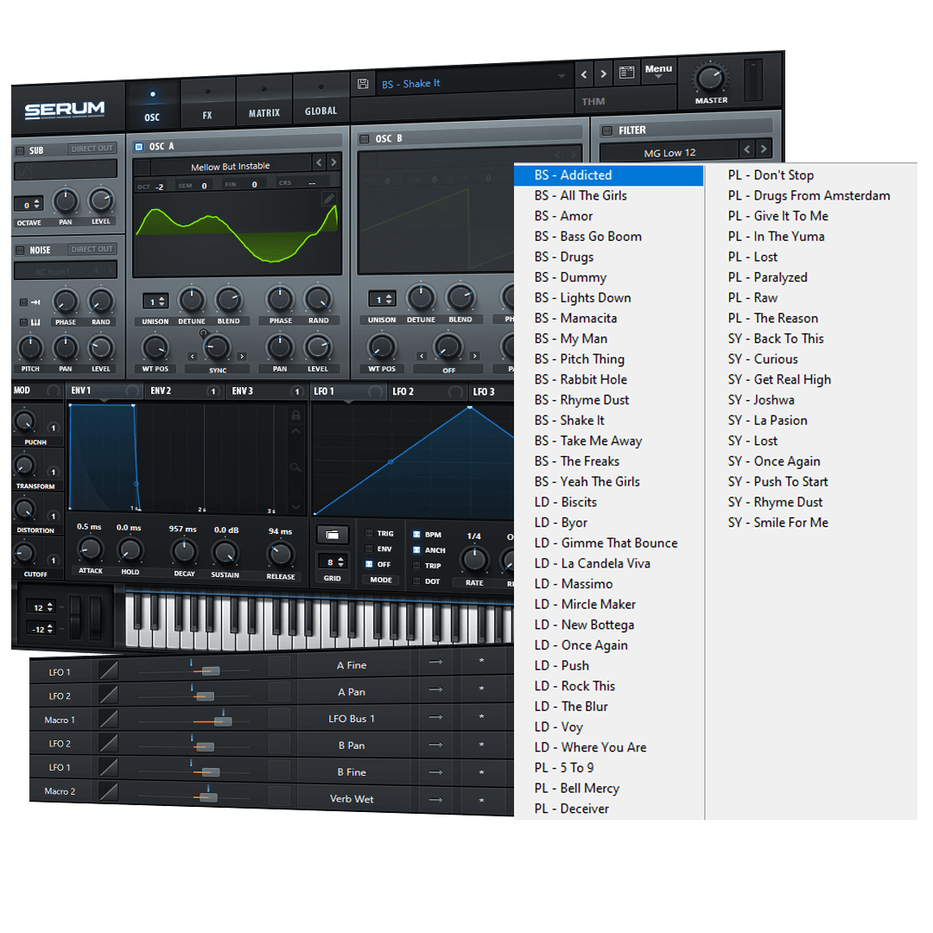933x933 pixels.
Task: Open the FX tab
Action: pos(207,112)
